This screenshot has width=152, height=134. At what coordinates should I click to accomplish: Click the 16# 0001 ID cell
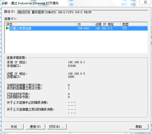[x=84, y=28]
